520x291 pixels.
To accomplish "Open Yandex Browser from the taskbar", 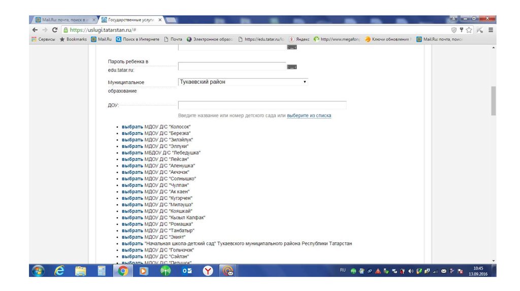I will [x=208, y=271].
